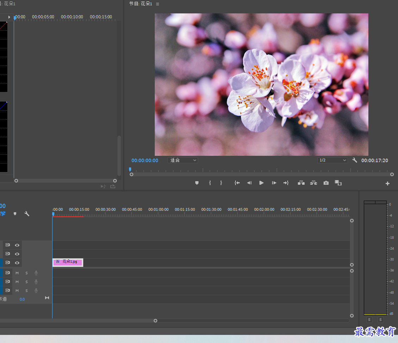This screenshot has height=343, width=398.
Task: Open the 1/2 playback resolution dropdown
Action: [x=332, y=160]
